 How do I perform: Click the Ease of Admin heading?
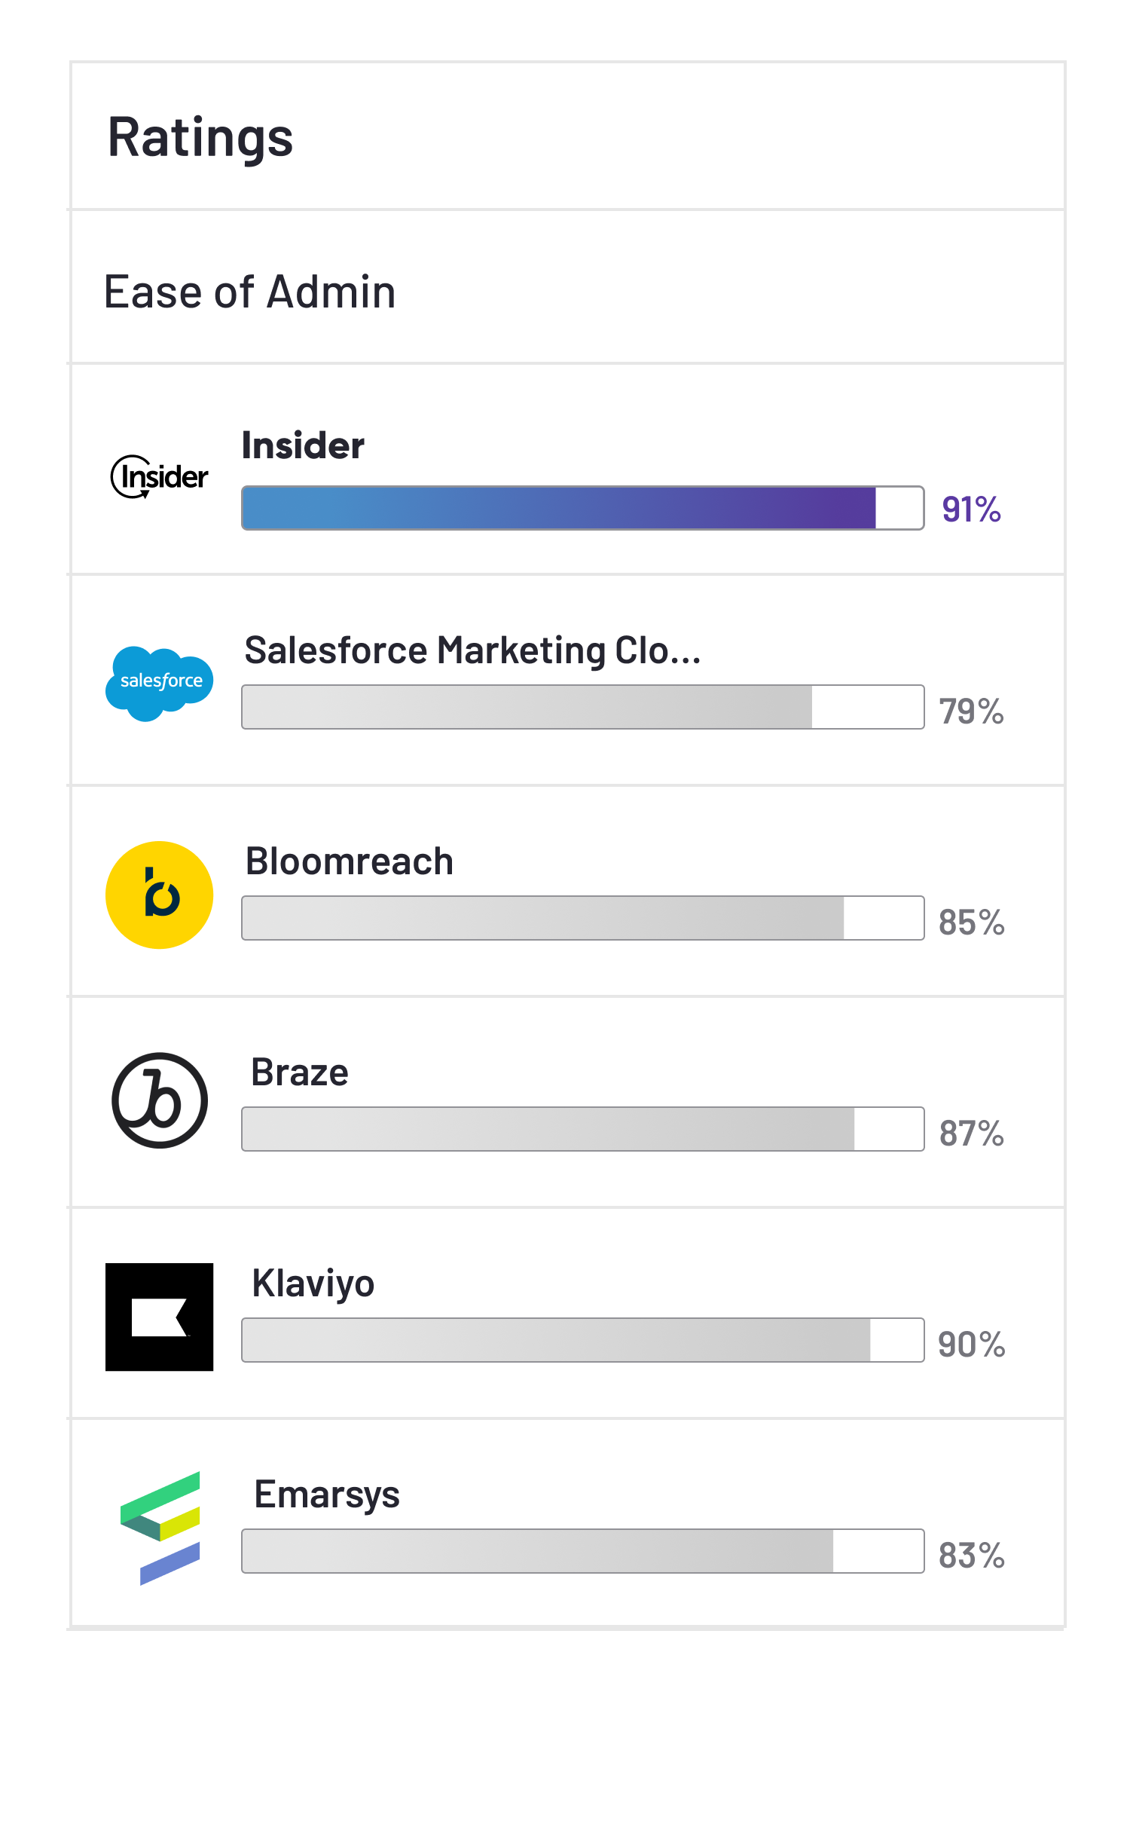tap(250, 292)
